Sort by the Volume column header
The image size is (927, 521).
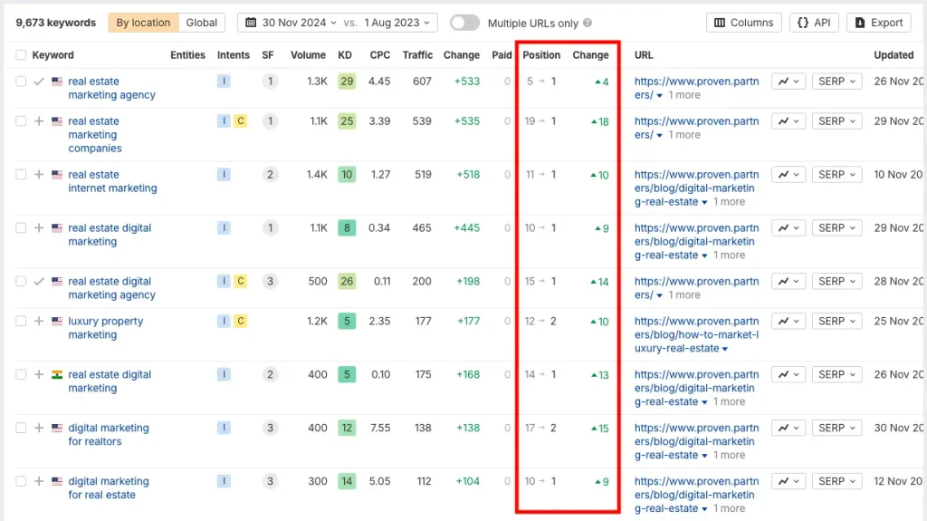pyautogui.click(x=308, y=55)
